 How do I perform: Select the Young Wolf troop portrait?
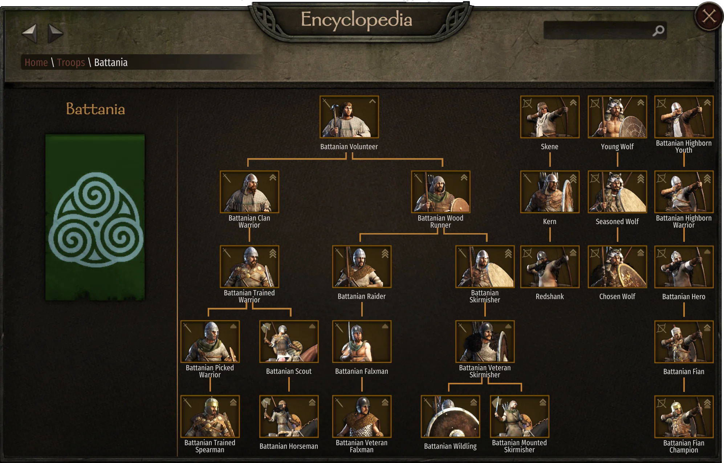(x=617, y=117)
